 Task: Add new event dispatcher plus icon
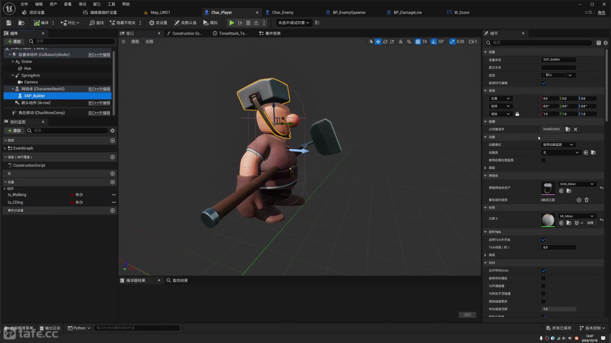(112, 211)
